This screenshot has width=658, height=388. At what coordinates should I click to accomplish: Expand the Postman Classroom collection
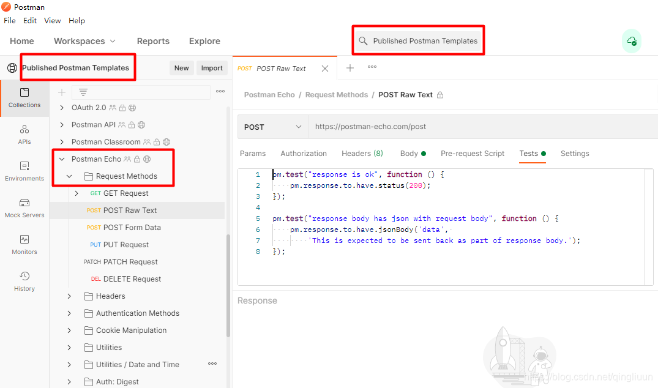[x=62, y=142]
